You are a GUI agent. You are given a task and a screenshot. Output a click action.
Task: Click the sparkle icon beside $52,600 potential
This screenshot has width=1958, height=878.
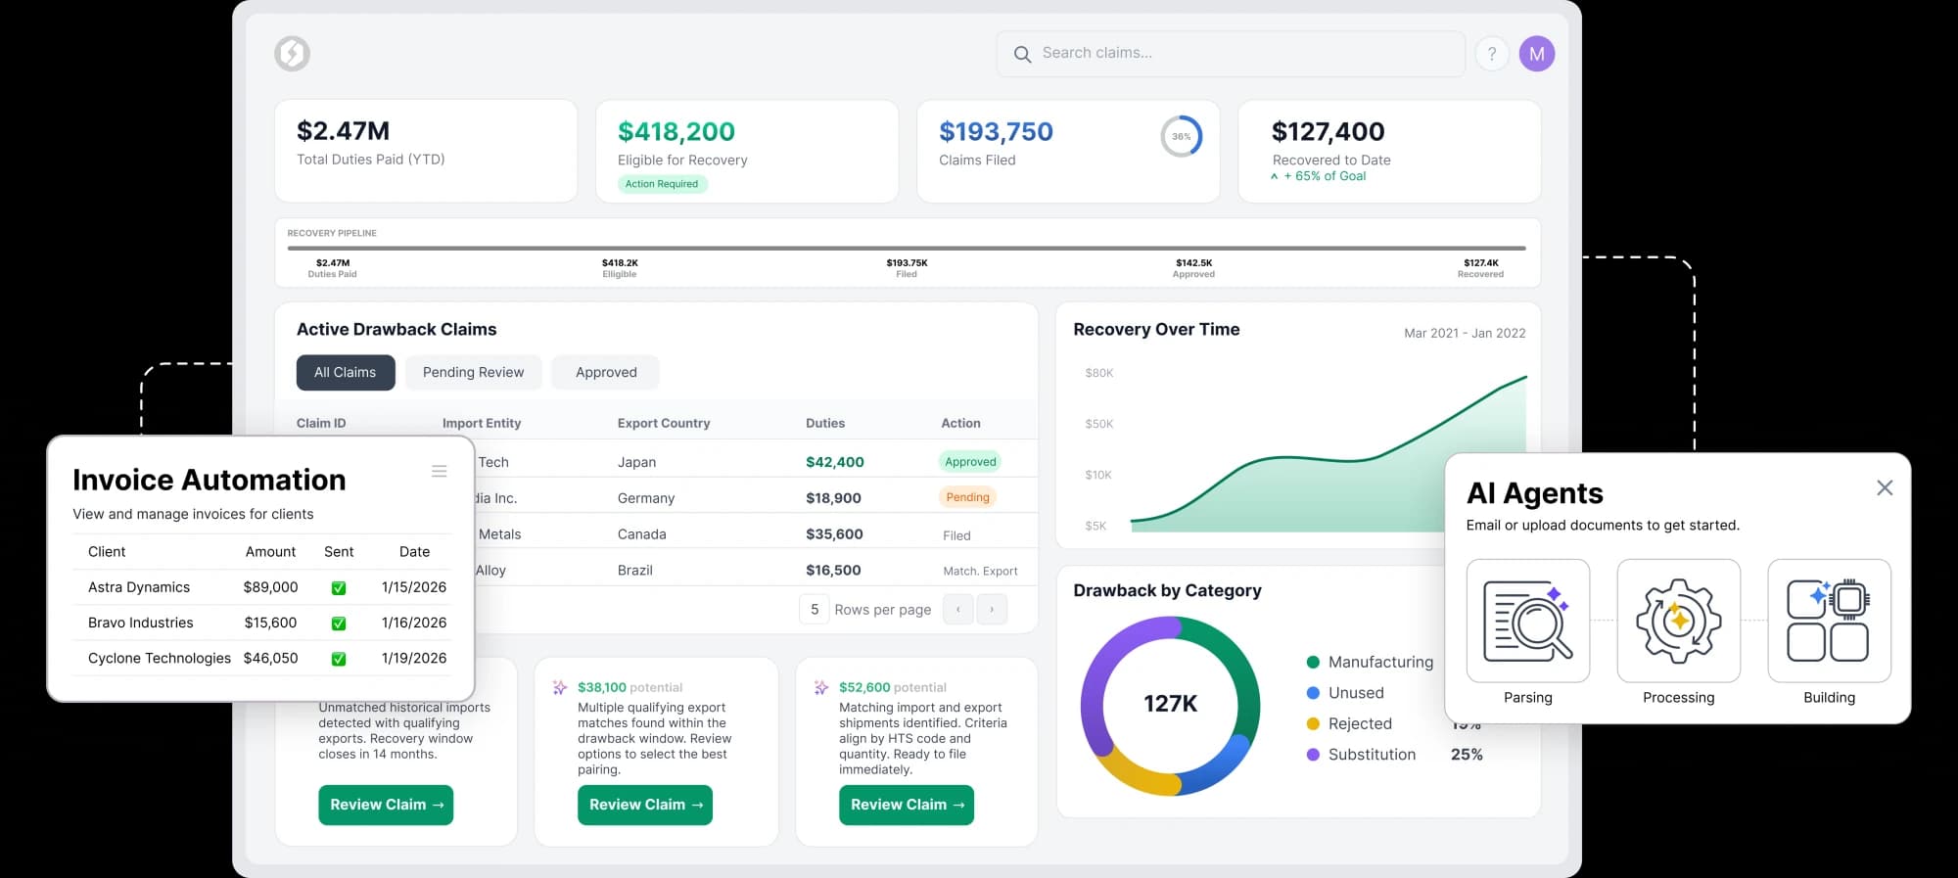click(x=821, y=687)
